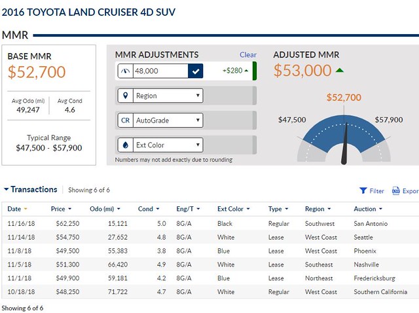The width and height of the screenshot is (419, 313).
Task: Click the $47,500 gauge lower label
Action: coord(292,119)
